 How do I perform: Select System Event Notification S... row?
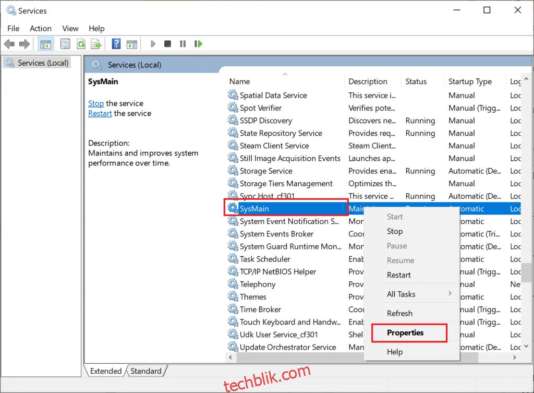tap(373, 221)
